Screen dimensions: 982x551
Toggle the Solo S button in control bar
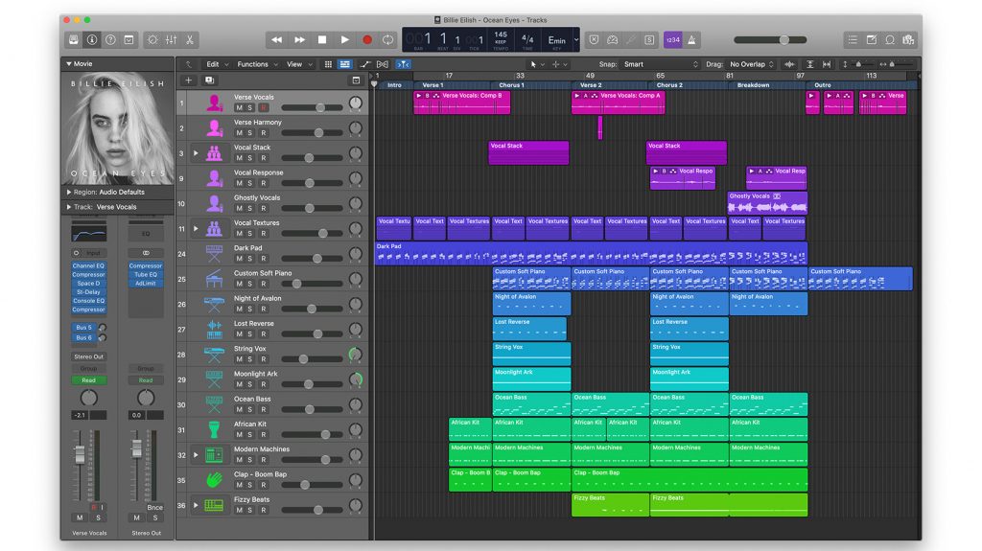click(x=649, y=40)
